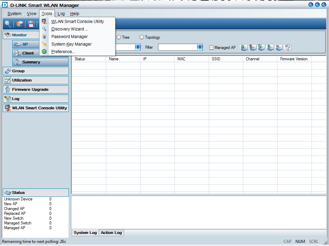Click the Monitor binoculars icon
Viewport: 329px width, 246px height.
(8, 35)
